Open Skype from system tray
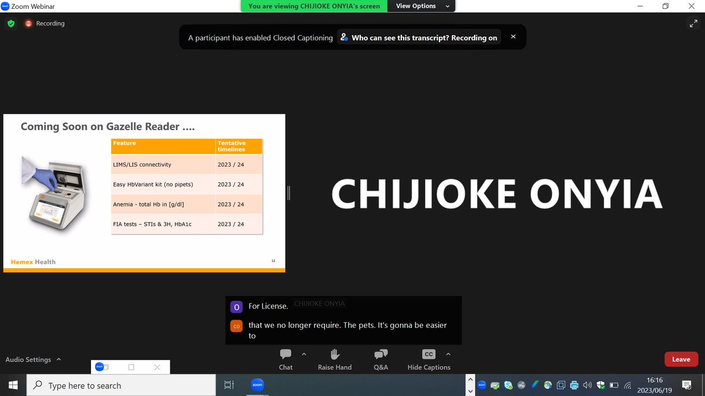The width and height of the screenshot is (705, 396). click(x=508, y=385)
